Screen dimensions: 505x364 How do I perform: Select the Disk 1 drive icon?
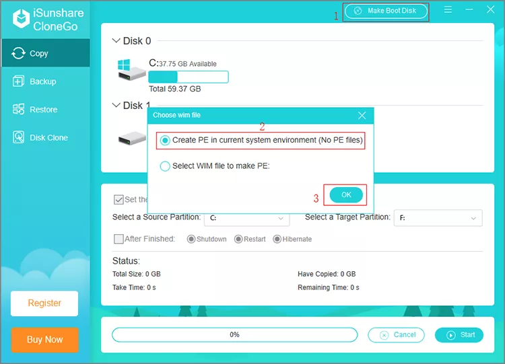132,138
